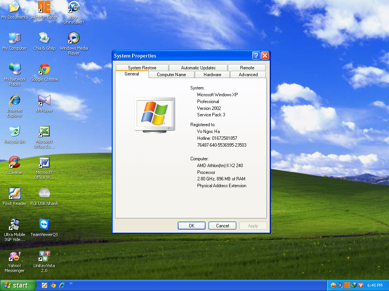Viewport: 389px width, 291px height.
Task: Click the green tray icon beside UniKey V
Action: [354, 285]
